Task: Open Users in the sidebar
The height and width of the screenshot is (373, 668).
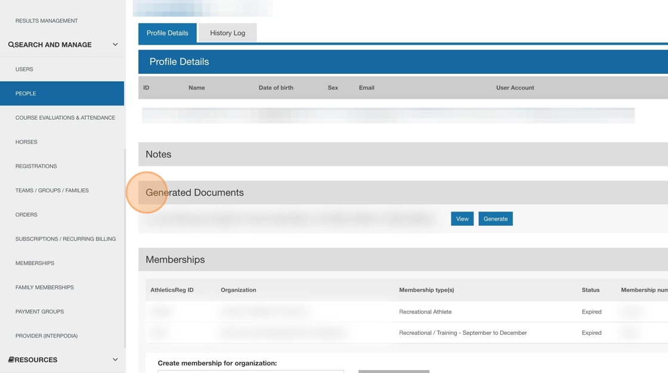Action: click(x=24, y=69)
